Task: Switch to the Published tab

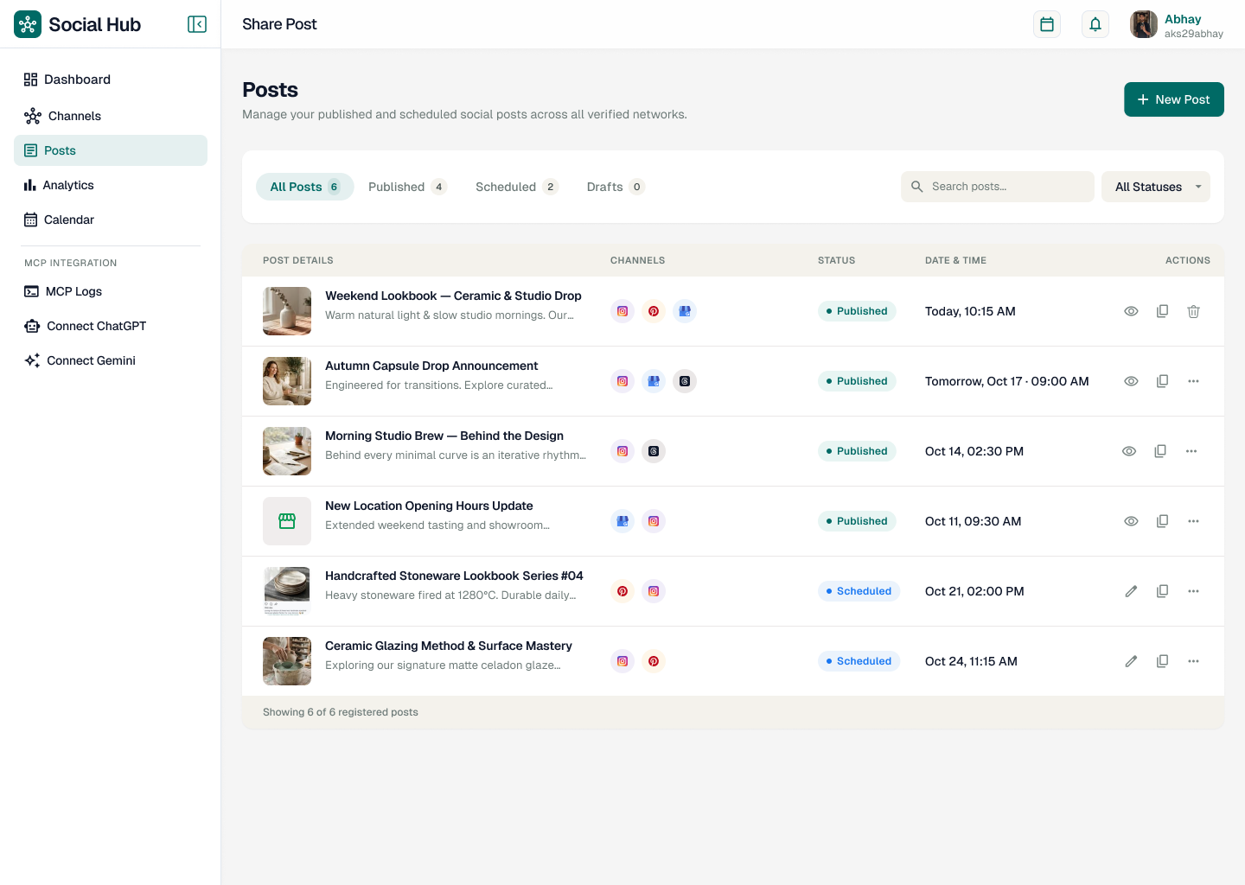Action: [x=407, y=187]
